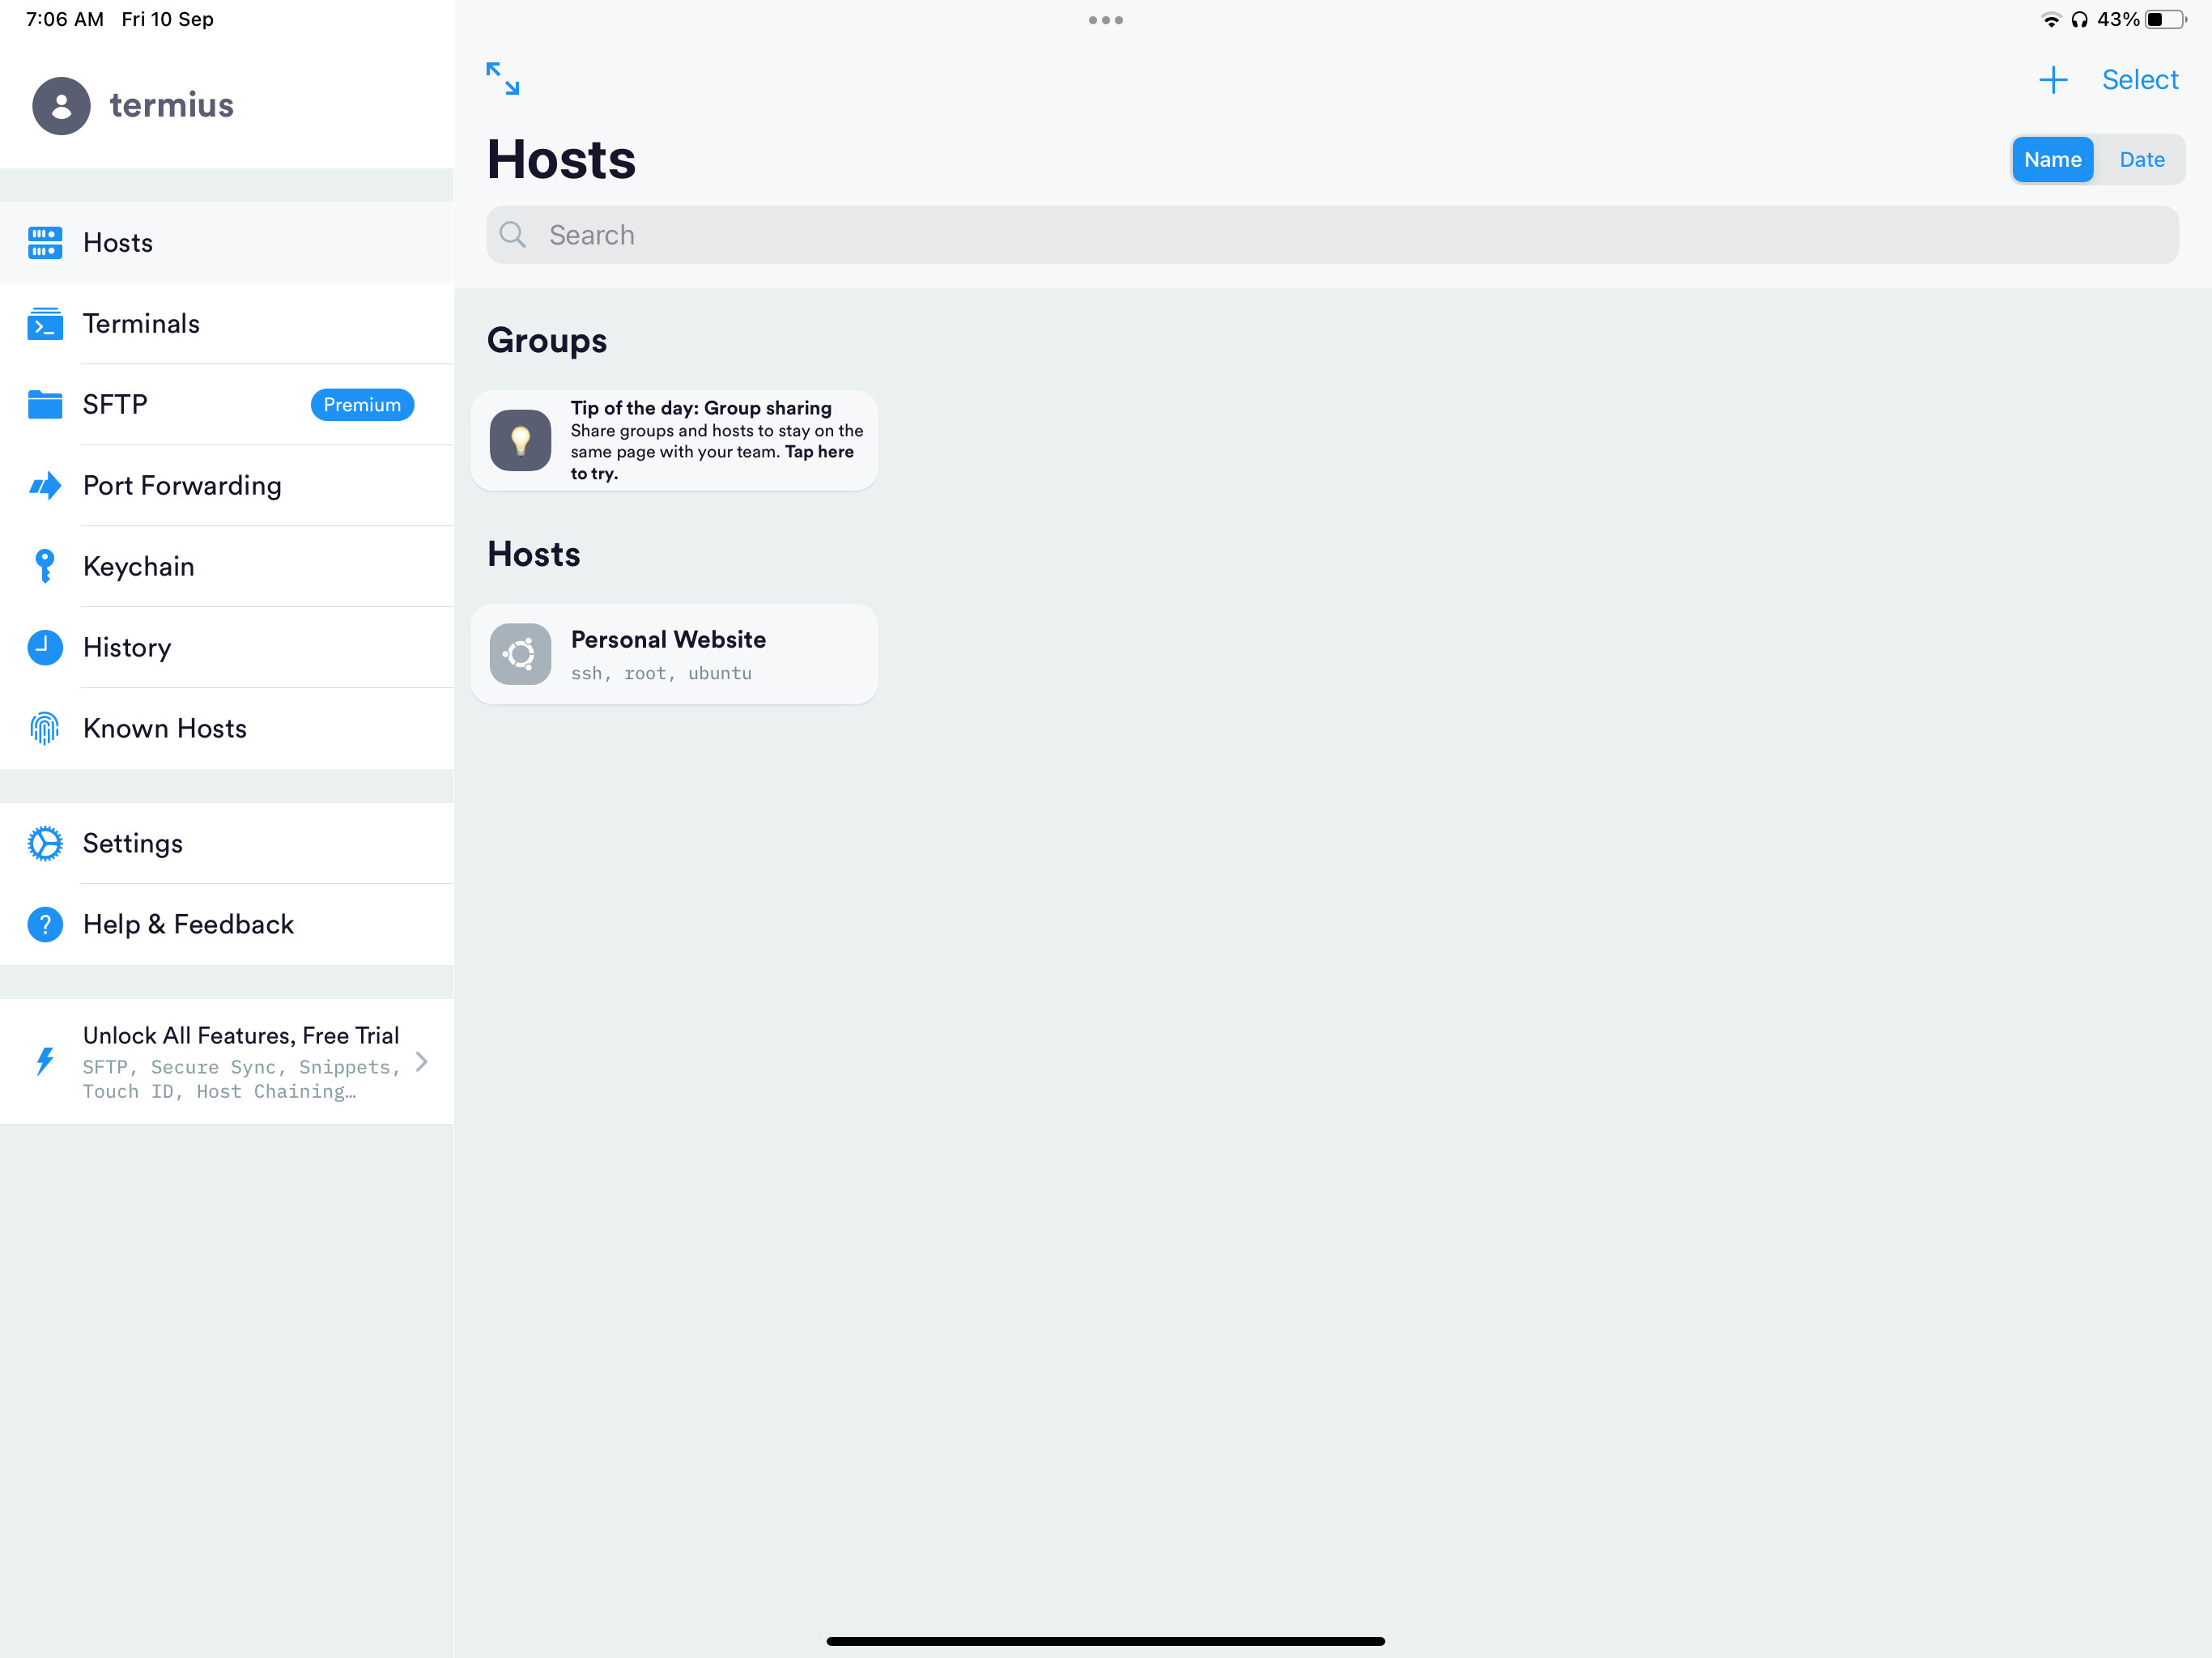Viewport: 2212px width, 1658px height.
Task: Tap the battery indicator in status bar
Action: [x=2172, y=18]
